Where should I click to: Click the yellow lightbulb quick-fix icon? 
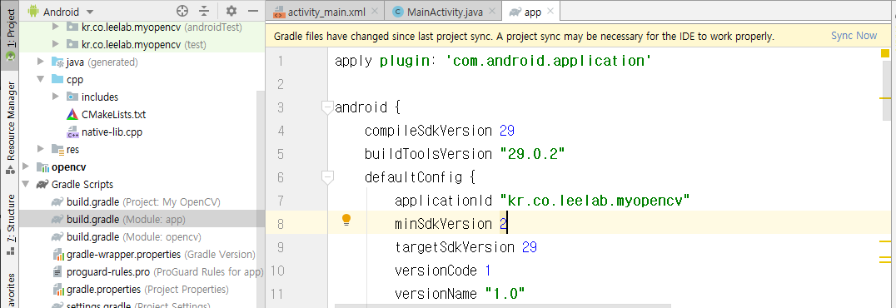[x=346, y=220]
